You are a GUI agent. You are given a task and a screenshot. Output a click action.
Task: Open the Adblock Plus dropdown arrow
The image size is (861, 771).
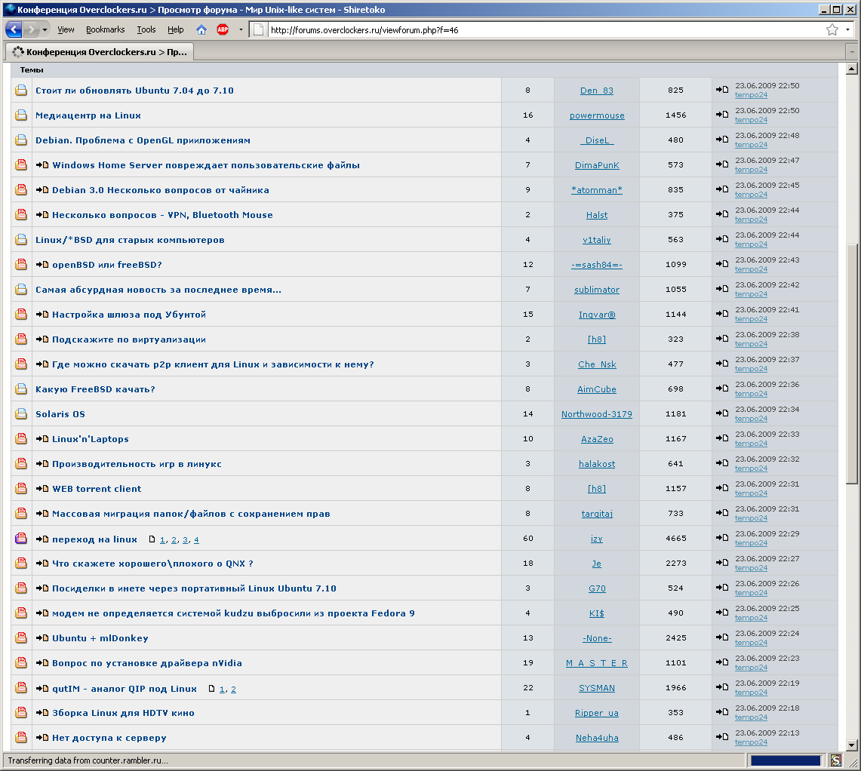tap(241, 29)
